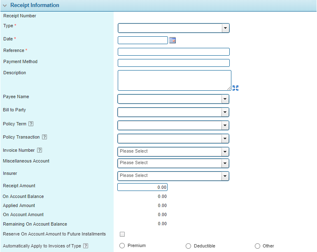Click the Policy Transaction help icon

(x=44, y=137)
